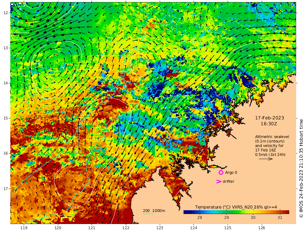Click the IMOS copyright timestamp text

(301, 168)
